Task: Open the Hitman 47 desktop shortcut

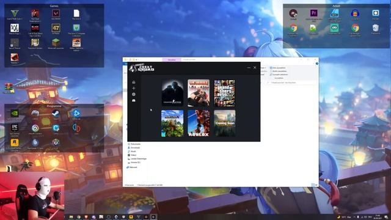Action: [x=56, y=29]
